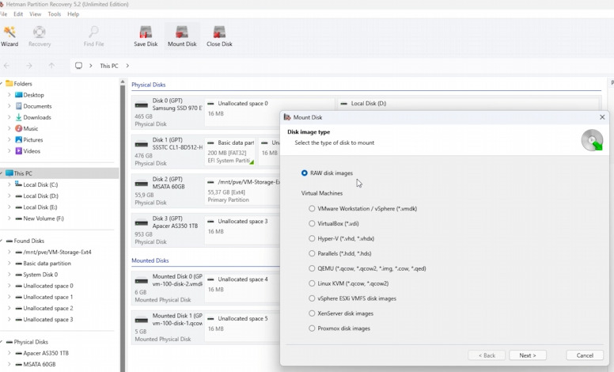This screenshot has width=614, height=372.
Task: Click the disabled Back button
Action: point(487,355)
